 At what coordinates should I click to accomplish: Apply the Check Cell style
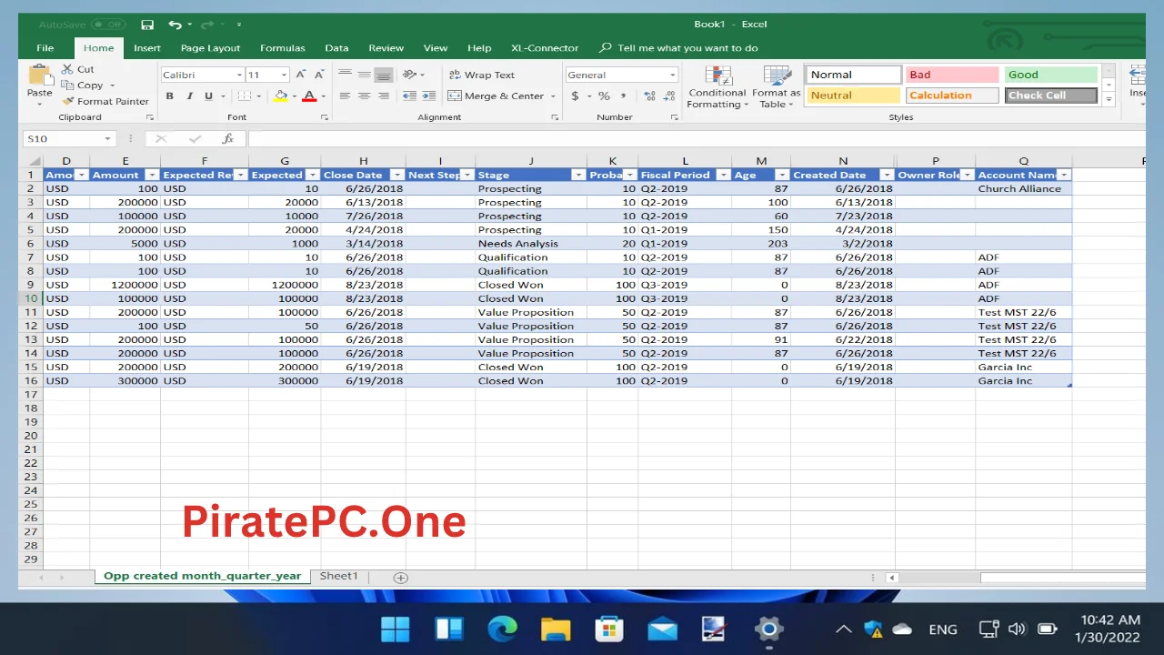click(1051, 96)
